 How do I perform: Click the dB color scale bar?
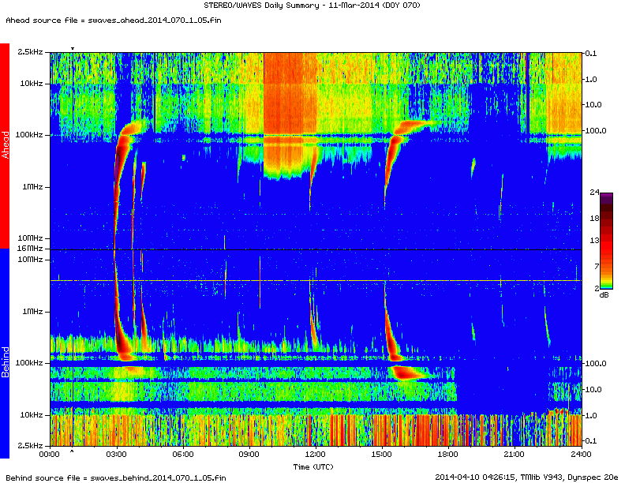[x=606, y=241]
